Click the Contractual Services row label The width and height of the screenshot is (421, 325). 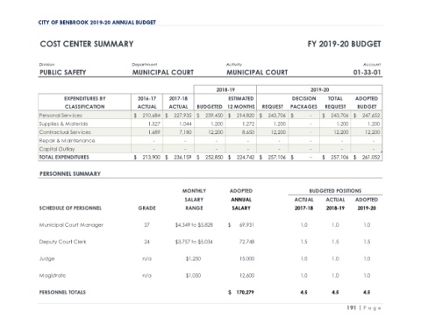65,132
